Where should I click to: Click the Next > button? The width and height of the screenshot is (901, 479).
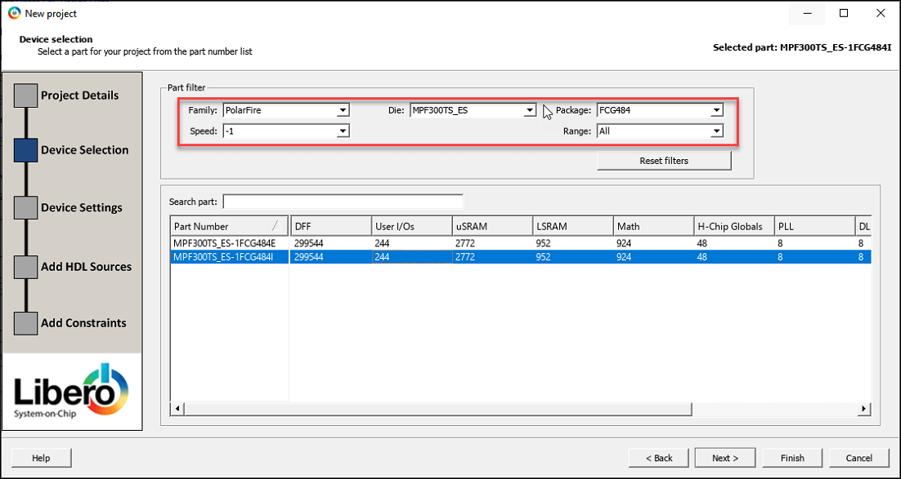(725, 458)
